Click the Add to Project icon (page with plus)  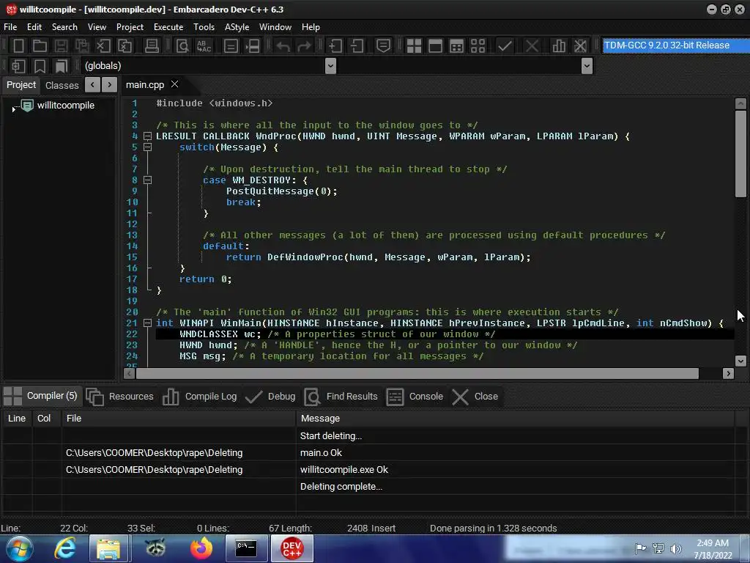tap(335, 46)
